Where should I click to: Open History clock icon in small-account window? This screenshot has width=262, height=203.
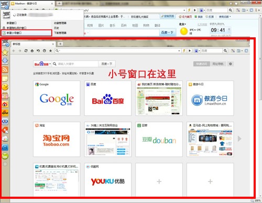(45, 50)
